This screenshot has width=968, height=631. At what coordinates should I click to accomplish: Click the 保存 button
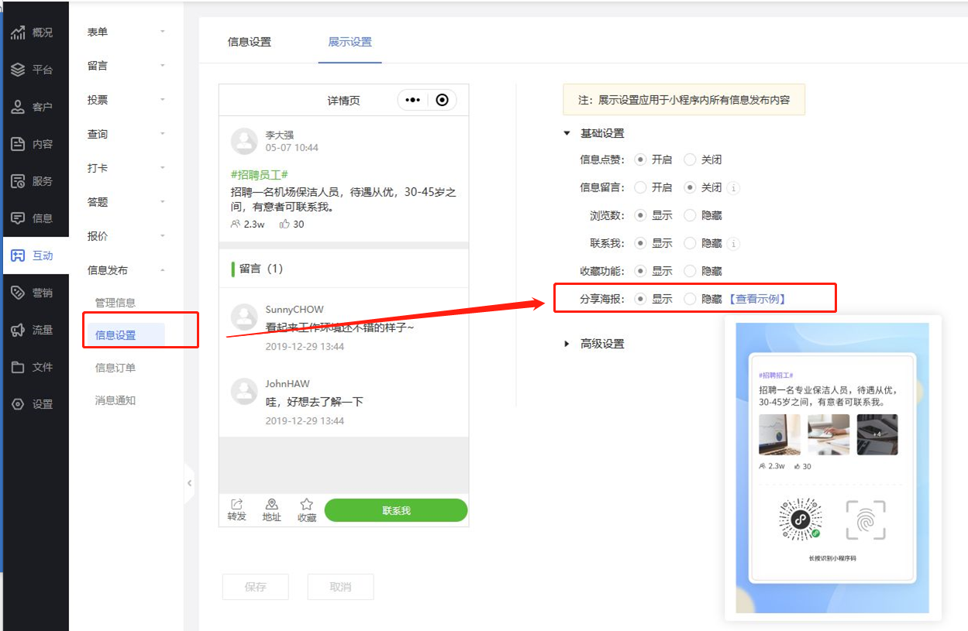(255, 587)
